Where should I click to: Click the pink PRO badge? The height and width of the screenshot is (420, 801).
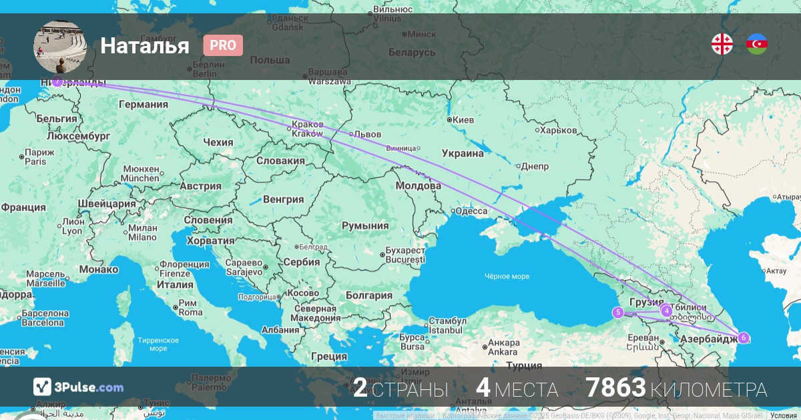point(223,45)
